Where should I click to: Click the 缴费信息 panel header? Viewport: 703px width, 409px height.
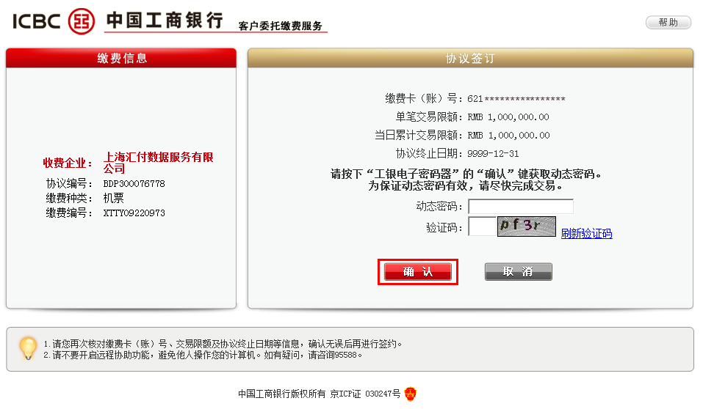pyautogui.click(x=121, y=58)
